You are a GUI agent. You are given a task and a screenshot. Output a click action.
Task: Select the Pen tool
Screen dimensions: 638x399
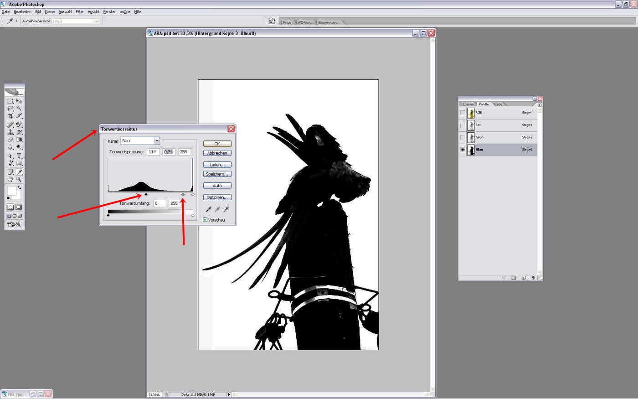click(x=10, y=163)
